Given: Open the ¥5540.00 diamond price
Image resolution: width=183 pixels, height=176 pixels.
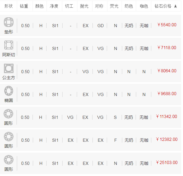Looking at the screenshot, I should click(x=167, y=25).
